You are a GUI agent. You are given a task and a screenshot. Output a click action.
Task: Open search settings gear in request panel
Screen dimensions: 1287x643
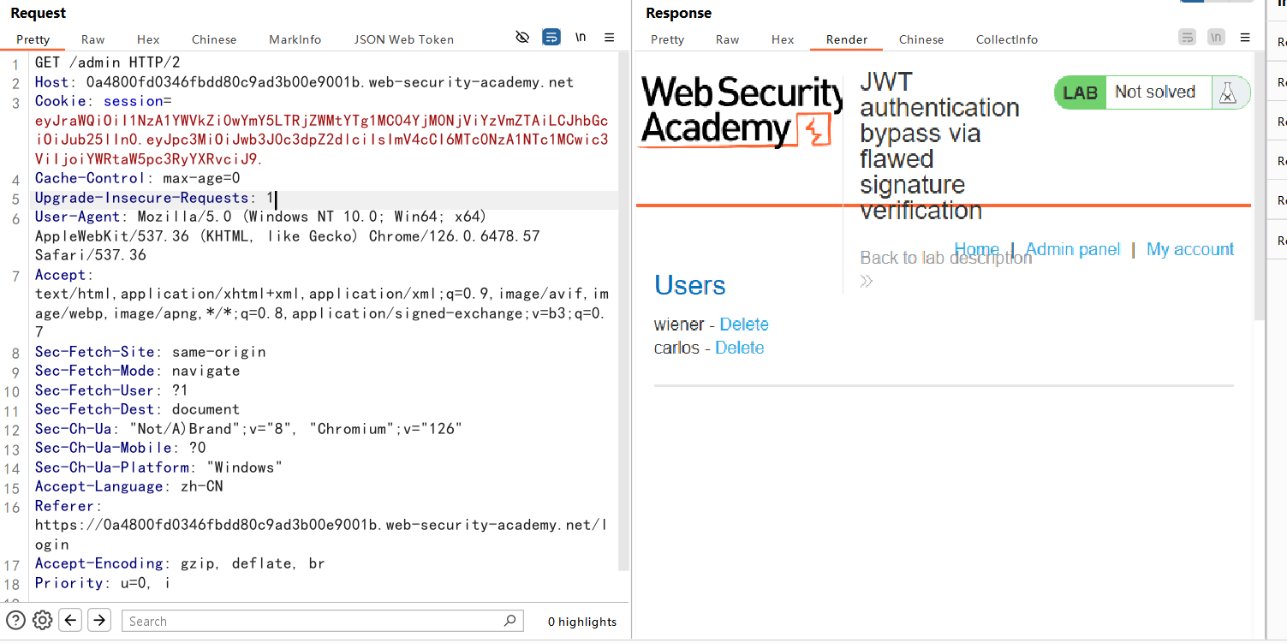[42, 621]
